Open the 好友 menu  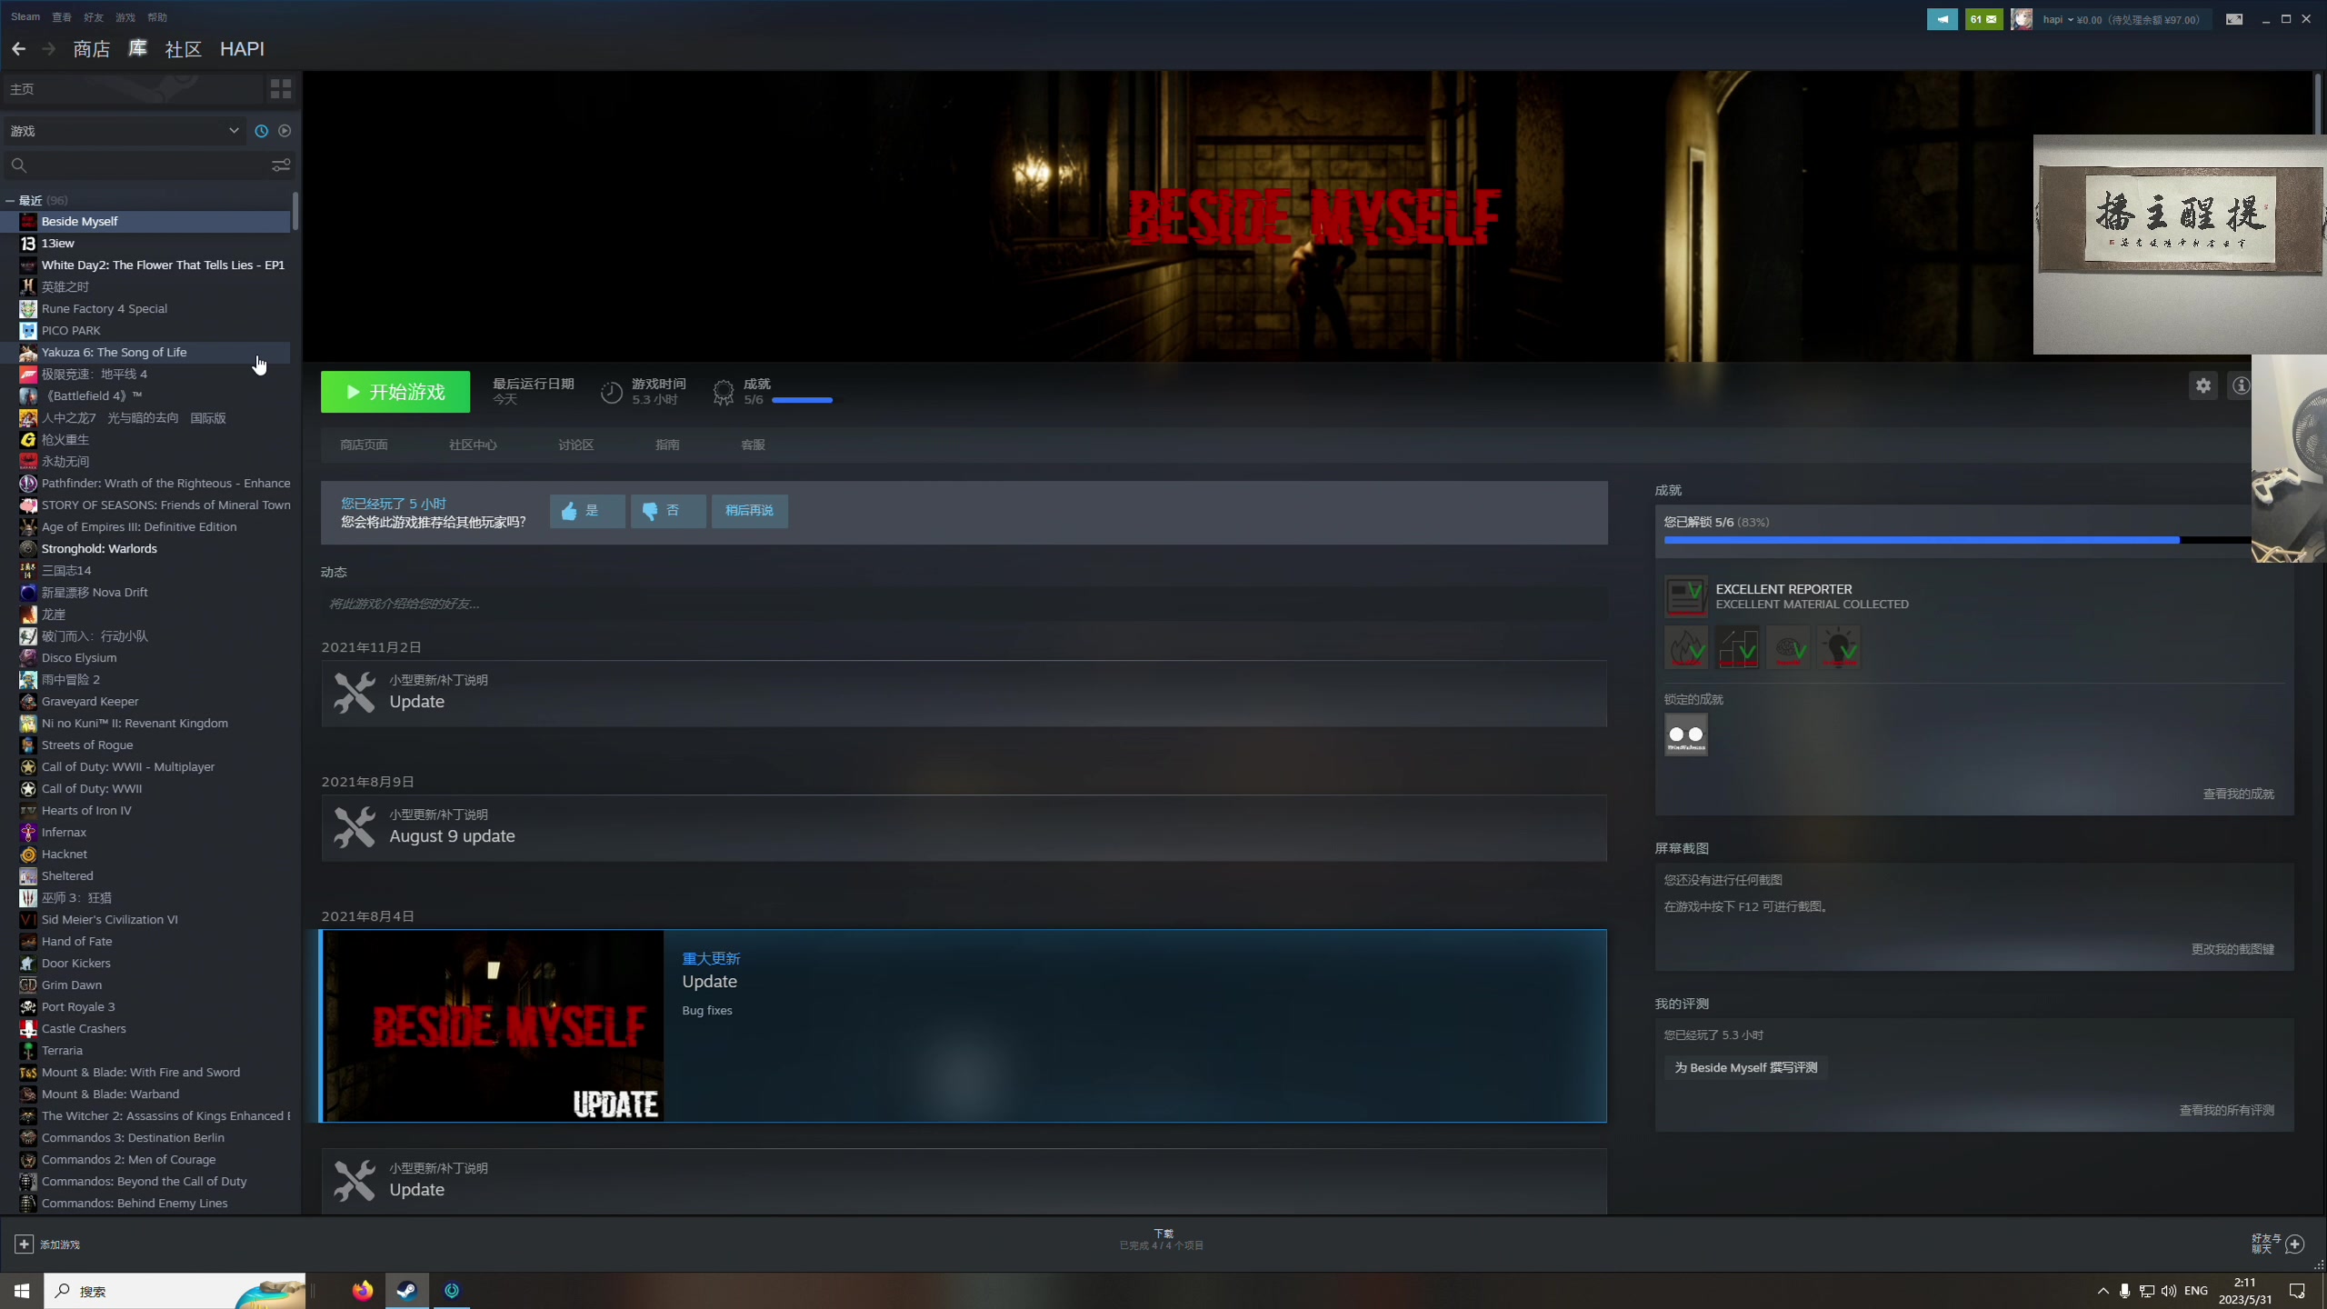point(94,16)
